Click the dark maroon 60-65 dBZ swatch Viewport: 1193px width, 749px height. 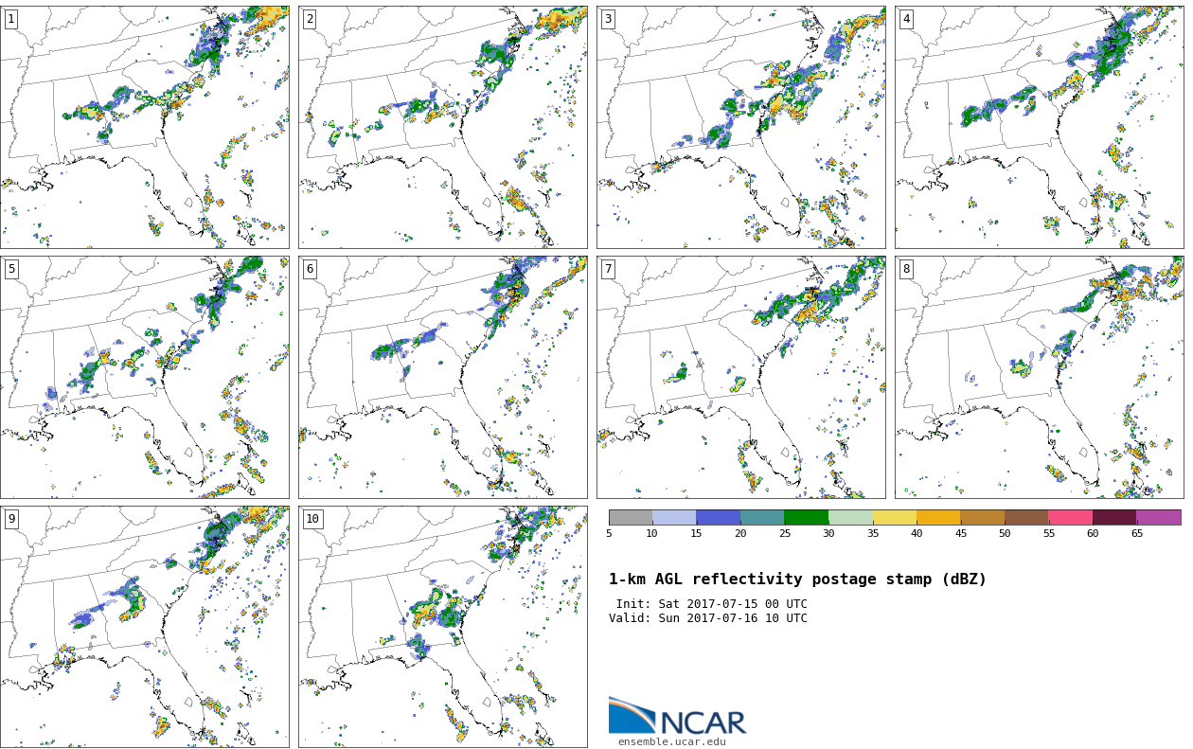[1114, 517]
